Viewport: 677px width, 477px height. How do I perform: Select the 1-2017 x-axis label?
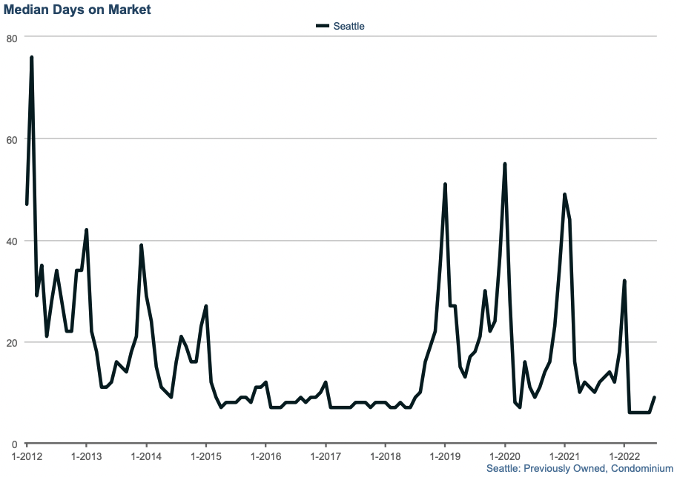click(325, 456)
